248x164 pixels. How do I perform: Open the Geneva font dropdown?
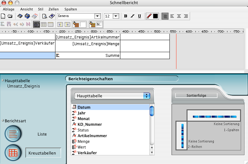[98, 16]
